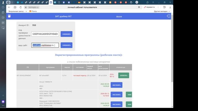Click настроить for the Меркурий-130Ф device
The height and width of the screenshot is (111, 198).
(116, 104)
